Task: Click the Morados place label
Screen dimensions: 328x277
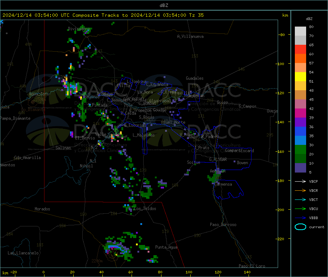Action: coord(42,209)
